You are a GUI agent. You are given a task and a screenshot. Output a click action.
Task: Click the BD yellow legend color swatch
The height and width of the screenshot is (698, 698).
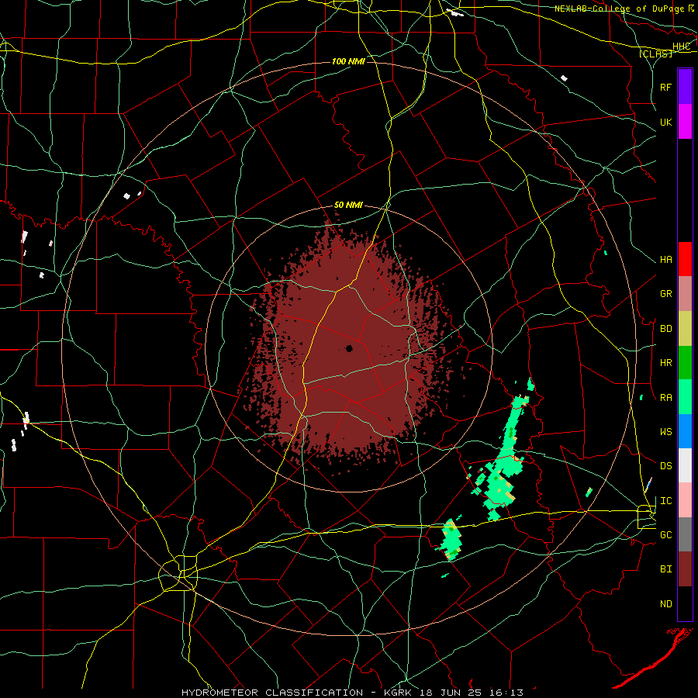pyautogui.click(x=685, y=329)
